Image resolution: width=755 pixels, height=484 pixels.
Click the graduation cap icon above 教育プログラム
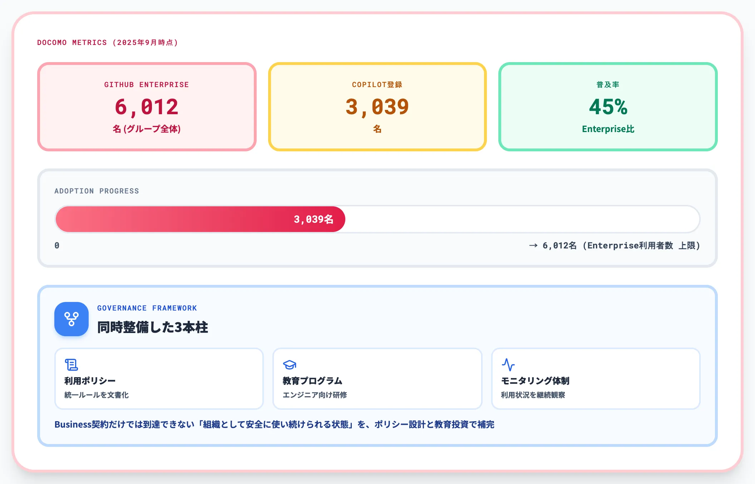tap(290, 365)
